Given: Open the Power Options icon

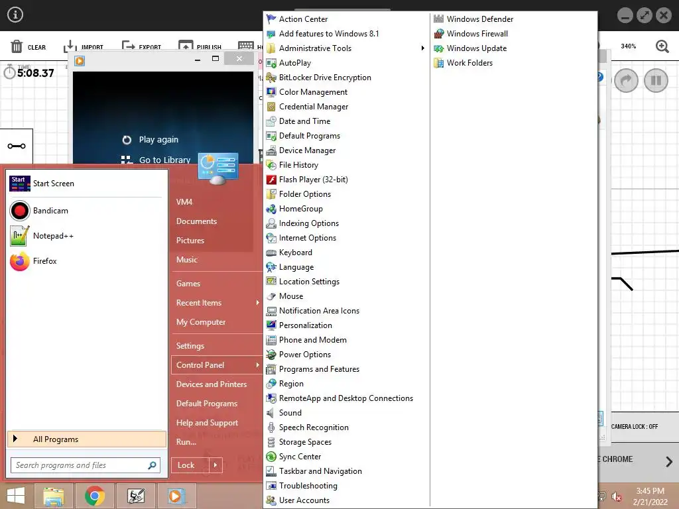Looking at the screenshot, I should tap(271, 355).
